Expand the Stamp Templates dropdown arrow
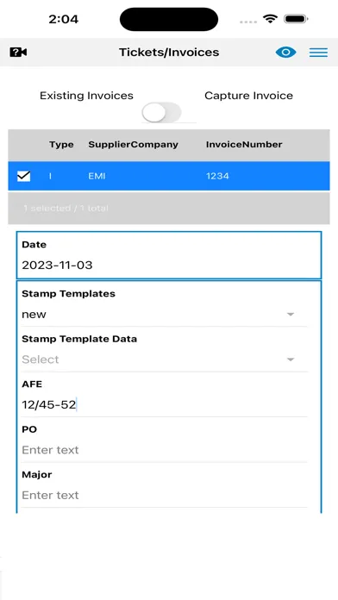Image resolution: width=338 pixels, height=600 pixels. click(x=291, y=314)
